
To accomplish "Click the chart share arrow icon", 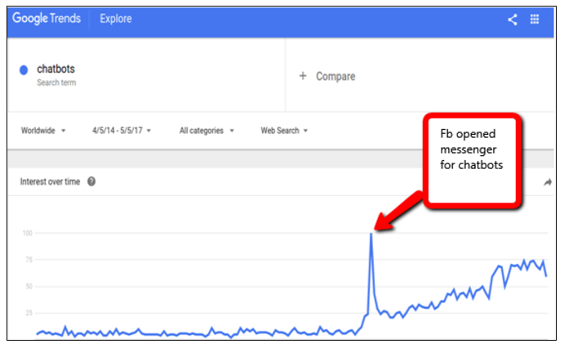I will click(548, 182).
